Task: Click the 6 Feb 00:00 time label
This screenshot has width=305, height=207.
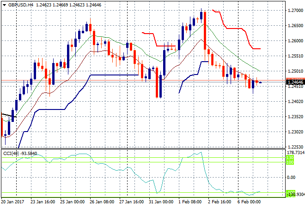Action: click(249, 202)
